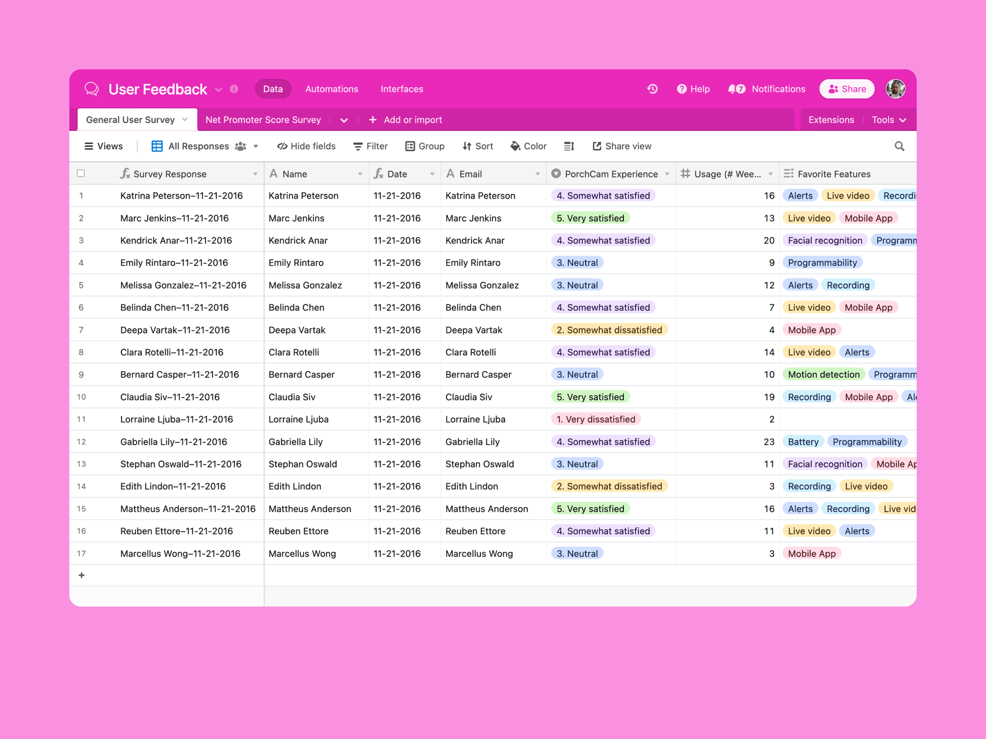This screenshot has height=739, width=986.
Task: Open the Date column dropdown arrow
Action: (x=432, y=174)
